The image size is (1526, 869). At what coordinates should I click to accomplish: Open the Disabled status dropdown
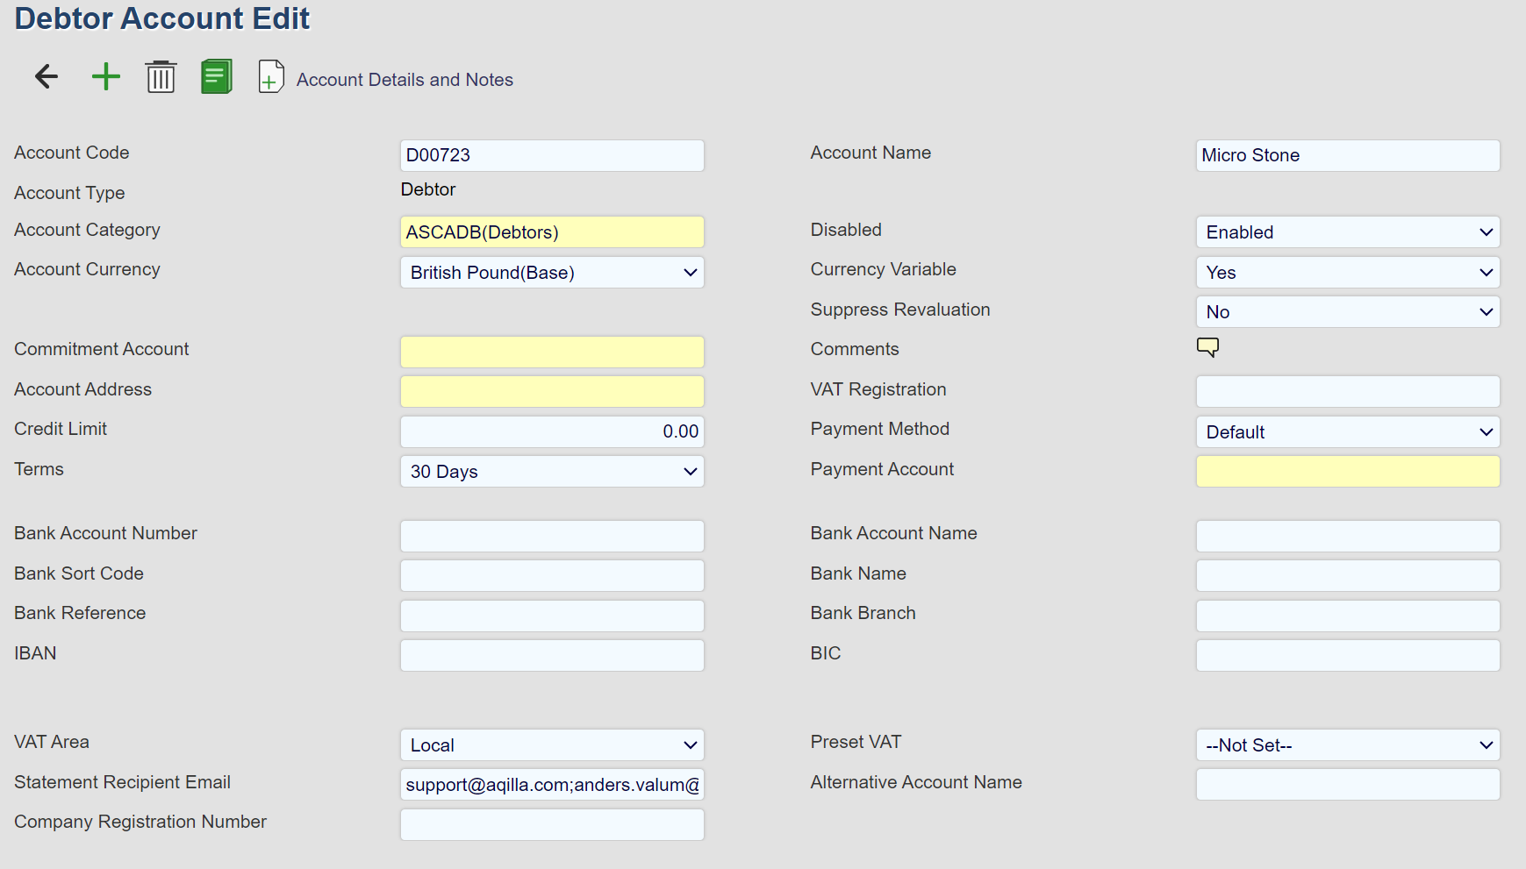pyautogui.click(x=1347, y=232)
